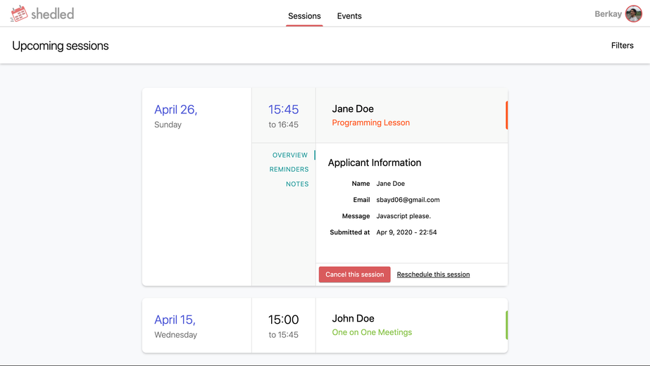The height and width of the screenshot is (366, 650).
Task: Select the Notes section
Action: [297, 184]
